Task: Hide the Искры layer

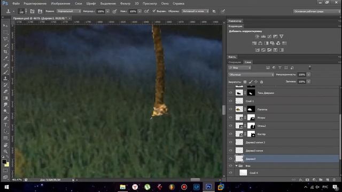Action: [x=230, y=117]
